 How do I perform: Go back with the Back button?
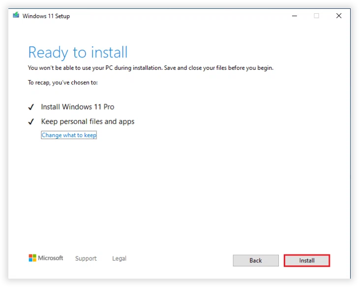(x=256, y=260)
